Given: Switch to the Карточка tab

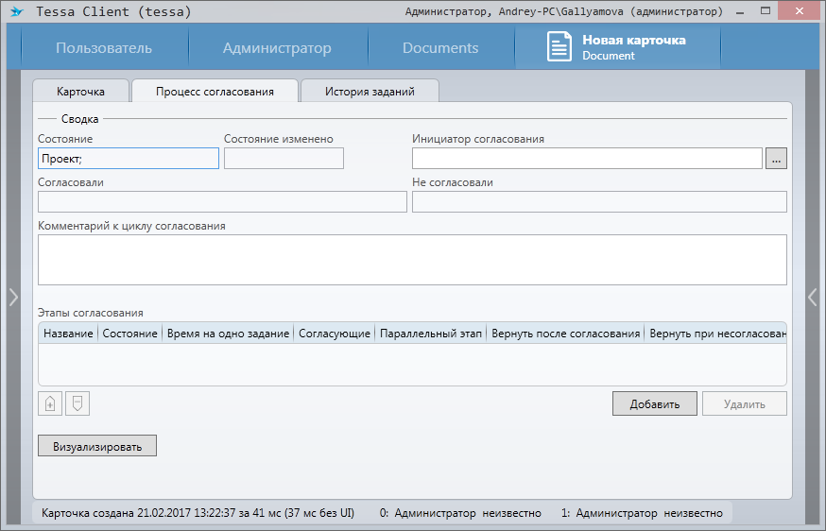Looking at the screenshot, I should point(80,92).
